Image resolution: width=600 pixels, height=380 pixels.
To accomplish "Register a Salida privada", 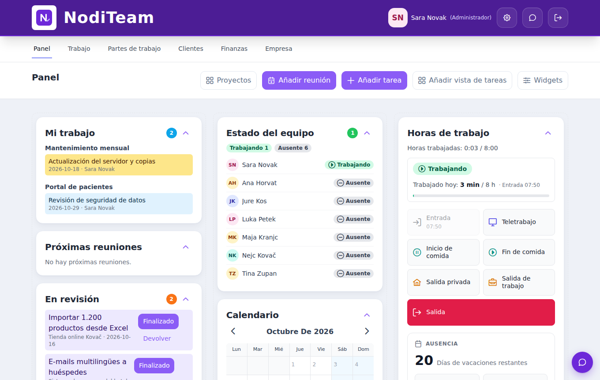I will [443, 282].
